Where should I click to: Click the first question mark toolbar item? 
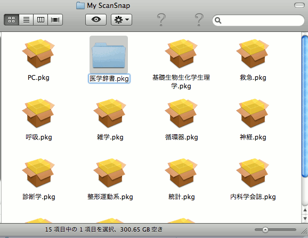point(161,20)
